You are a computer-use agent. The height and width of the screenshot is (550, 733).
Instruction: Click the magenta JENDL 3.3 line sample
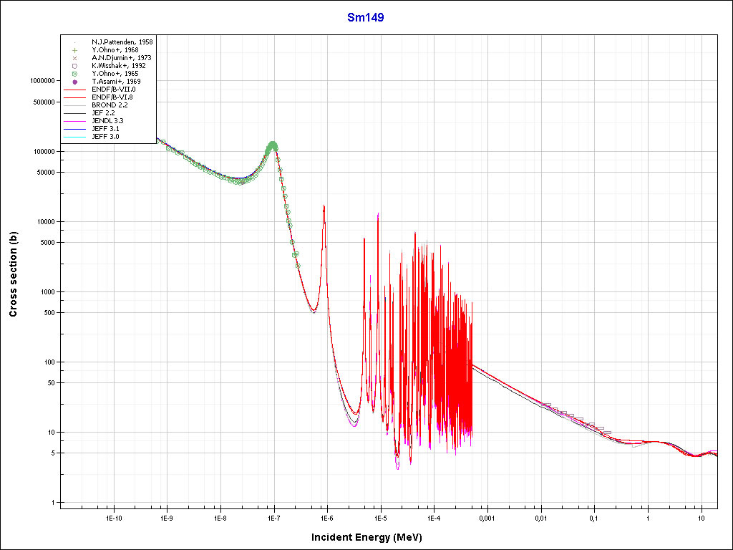[x=74, y=121]
